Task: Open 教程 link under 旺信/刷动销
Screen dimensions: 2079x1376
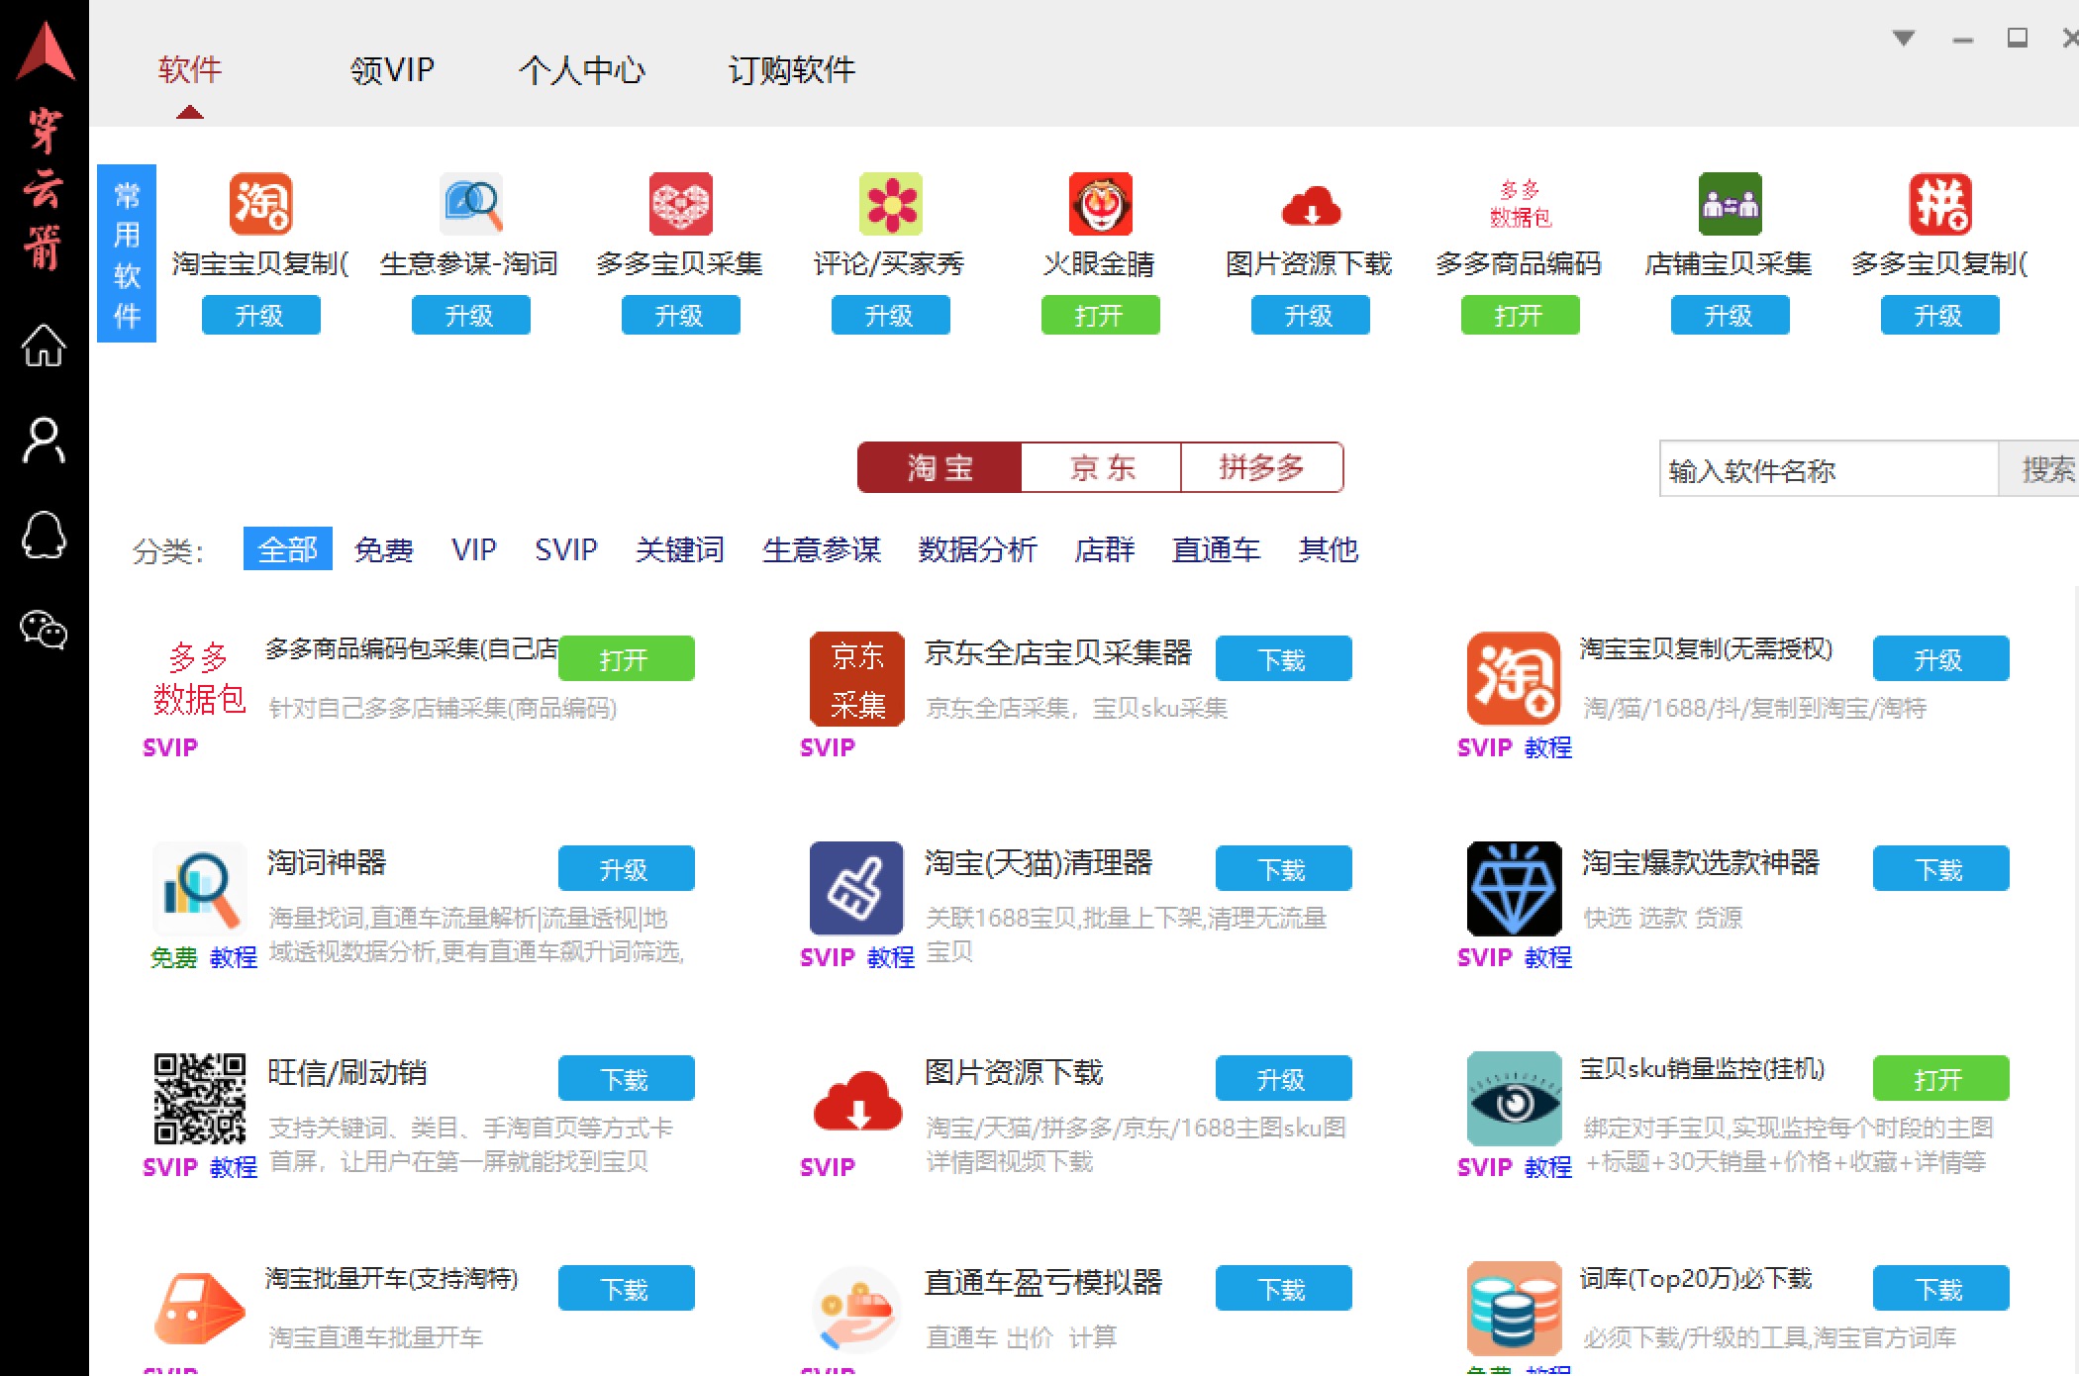Action: pos(234,1167)
